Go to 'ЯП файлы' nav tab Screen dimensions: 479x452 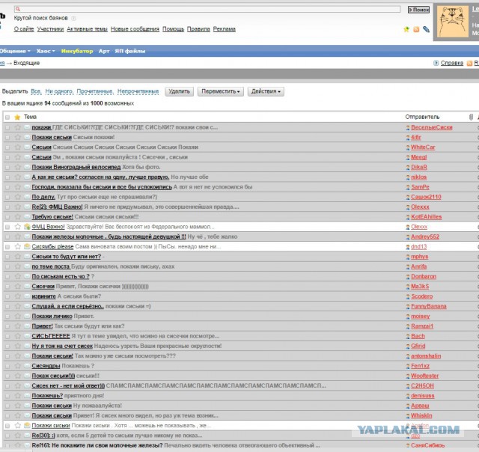(130, 51)
